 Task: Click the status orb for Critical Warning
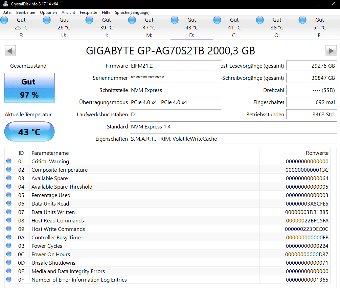click(x=9, y=161)
